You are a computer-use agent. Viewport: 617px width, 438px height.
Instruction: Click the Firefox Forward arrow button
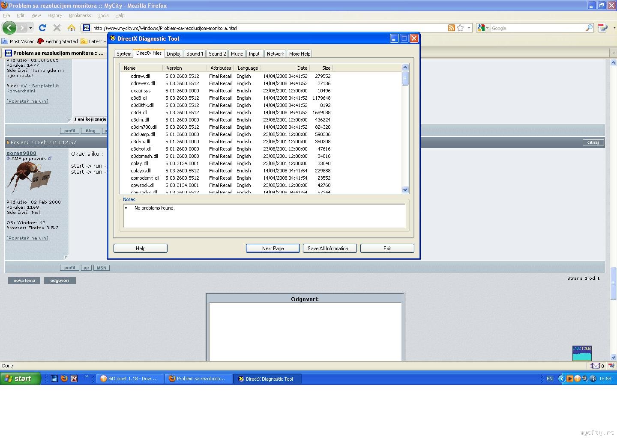22,28
